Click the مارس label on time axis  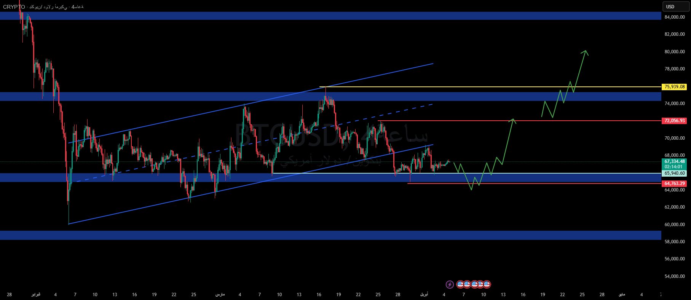[x=220, y=295]
